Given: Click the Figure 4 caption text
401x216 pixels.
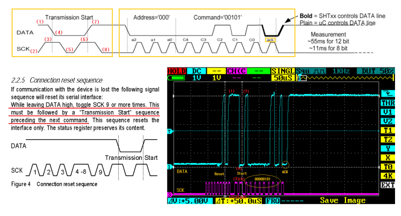Looking at the screenshot, I should point(54,184).
